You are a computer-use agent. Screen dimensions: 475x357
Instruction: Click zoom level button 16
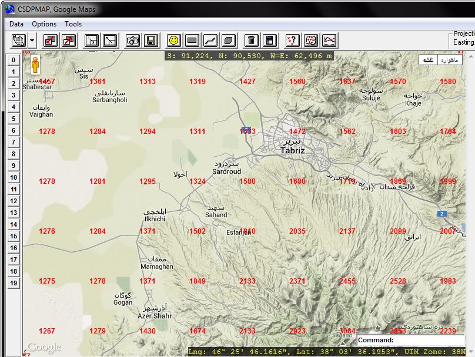(x=14, y=248)
